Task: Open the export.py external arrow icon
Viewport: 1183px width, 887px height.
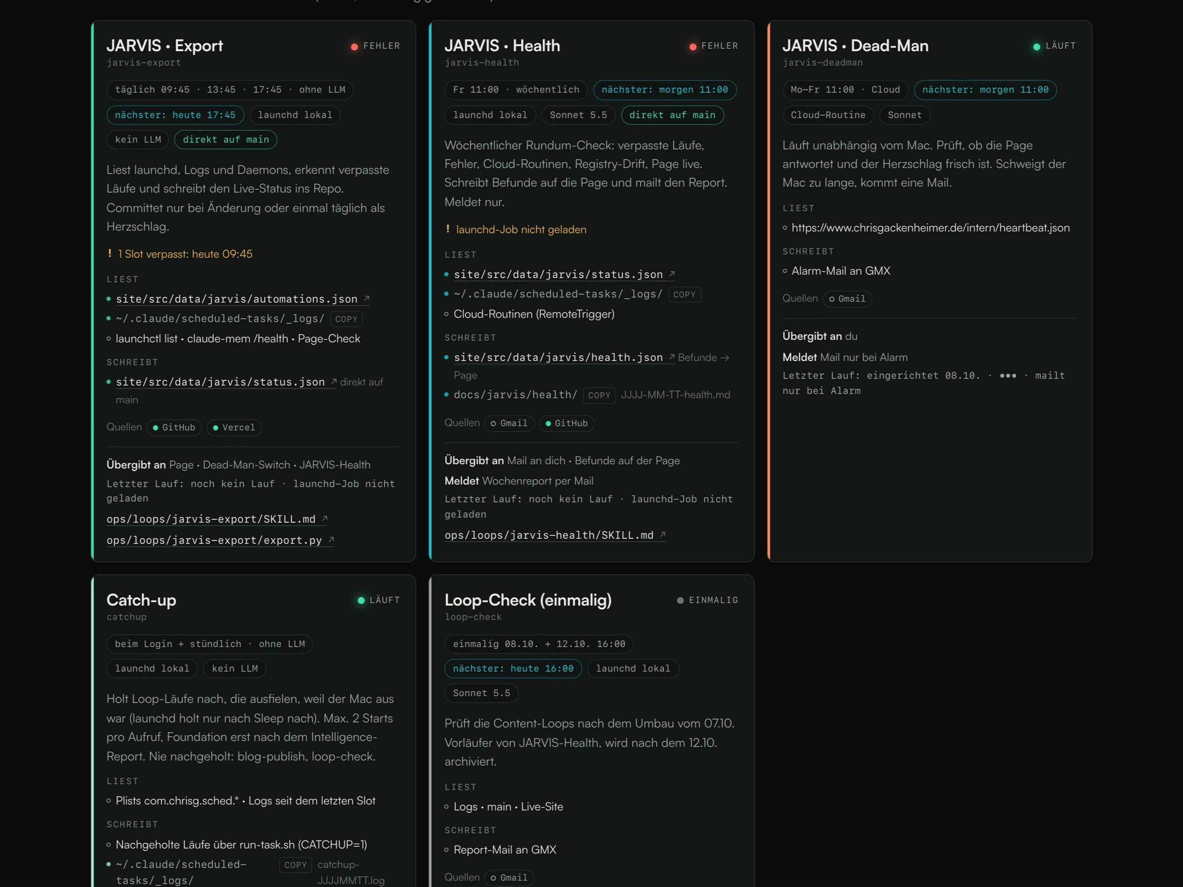Action: click(x=331, y=540)
